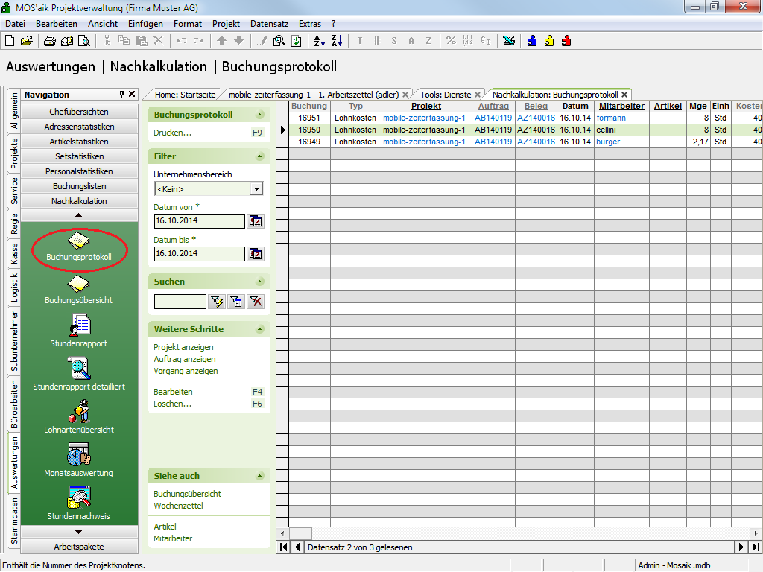Collapse the Weitere Schritte section
The image size is (763, 572).
pos(259,329)
